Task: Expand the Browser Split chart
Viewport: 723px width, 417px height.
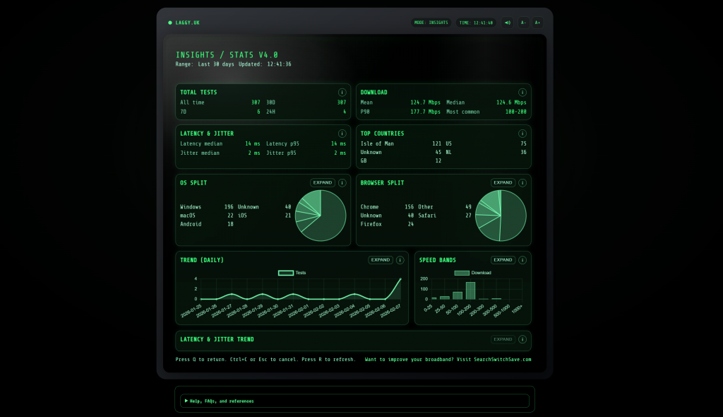Action: click(x=503, y=182)
